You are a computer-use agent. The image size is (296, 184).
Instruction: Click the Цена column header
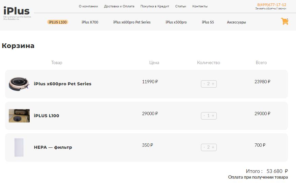(154, 62)
